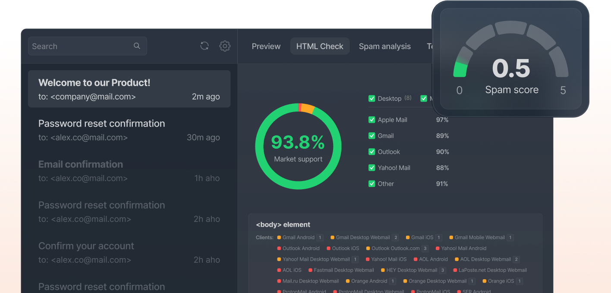Select the HTML Check tab

pos(320,47)
